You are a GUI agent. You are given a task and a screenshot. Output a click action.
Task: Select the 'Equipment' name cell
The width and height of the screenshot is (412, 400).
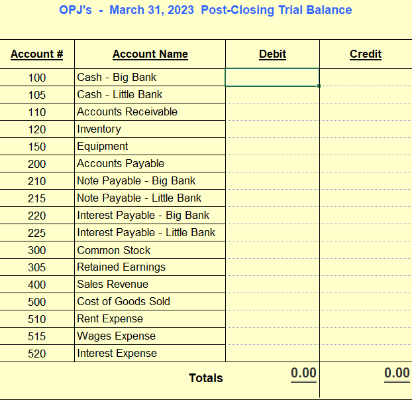tap(150, 147)
